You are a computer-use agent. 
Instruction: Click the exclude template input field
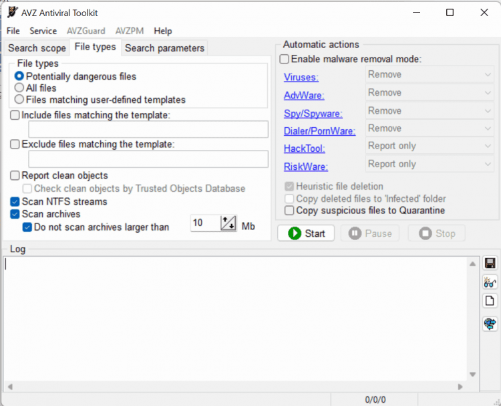point(148,159)
